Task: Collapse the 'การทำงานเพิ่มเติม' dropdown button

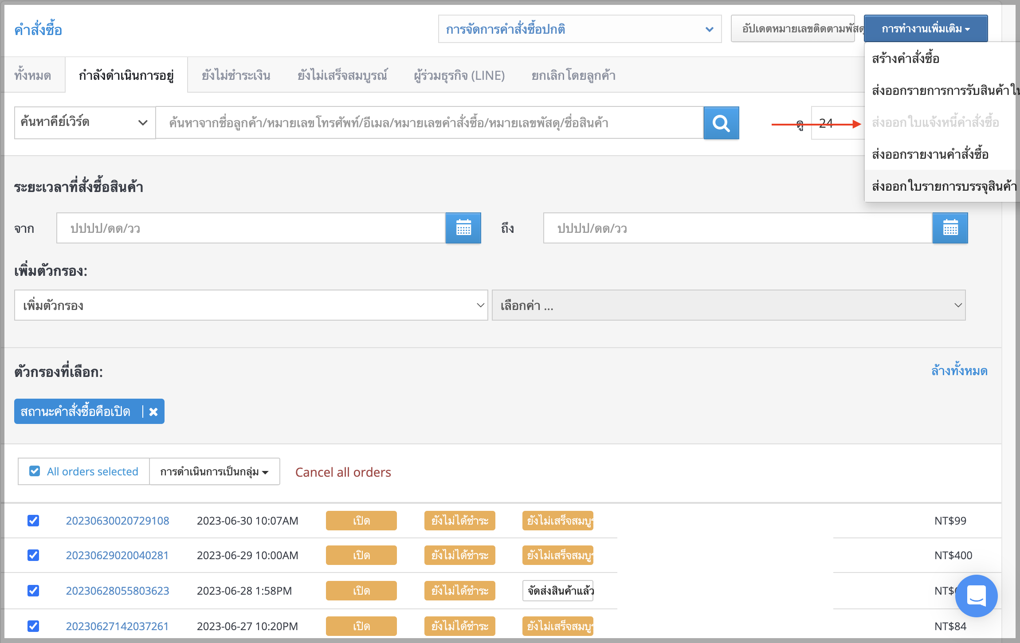Action: point(926,29)
